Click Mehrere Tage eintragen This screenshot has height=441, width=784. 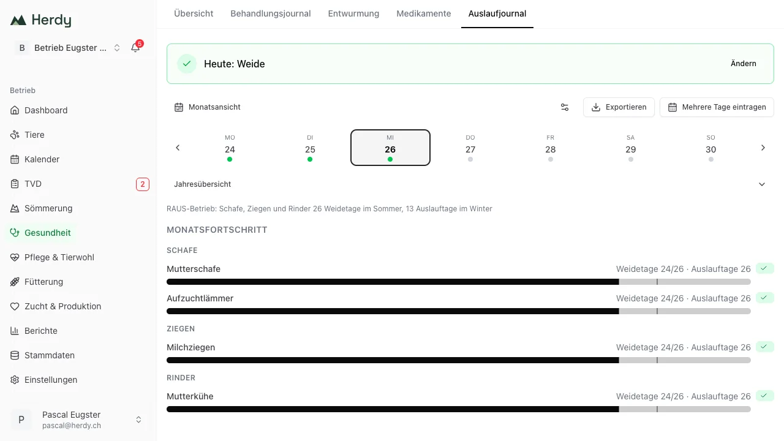point(717,107)
